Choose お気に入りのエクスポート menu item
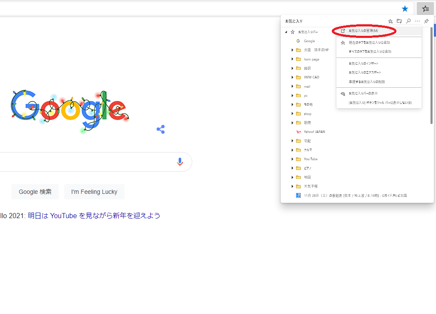The width and height of the screenshot is (436, 314). (365, 72)
